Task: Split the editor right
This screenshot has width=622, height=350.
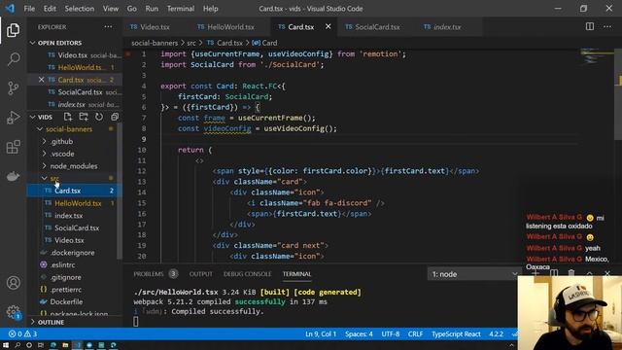Action: pyautogui.click(x=590, y=26)
